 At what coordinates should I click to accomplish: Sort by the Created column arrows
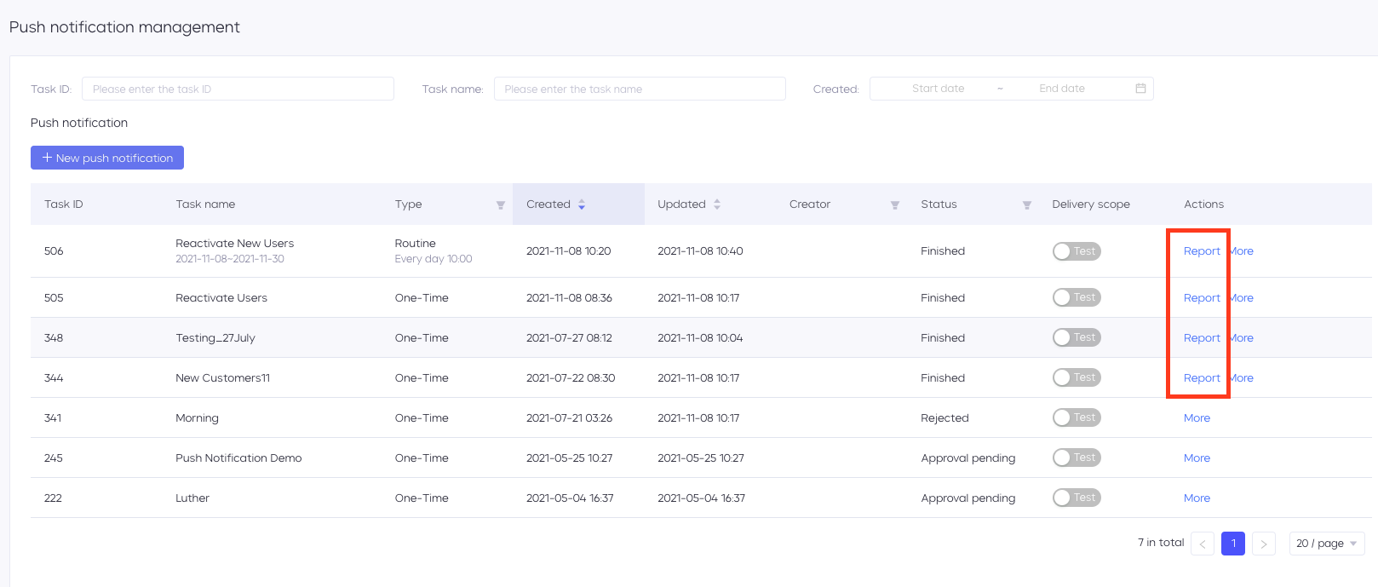(582, 204)
